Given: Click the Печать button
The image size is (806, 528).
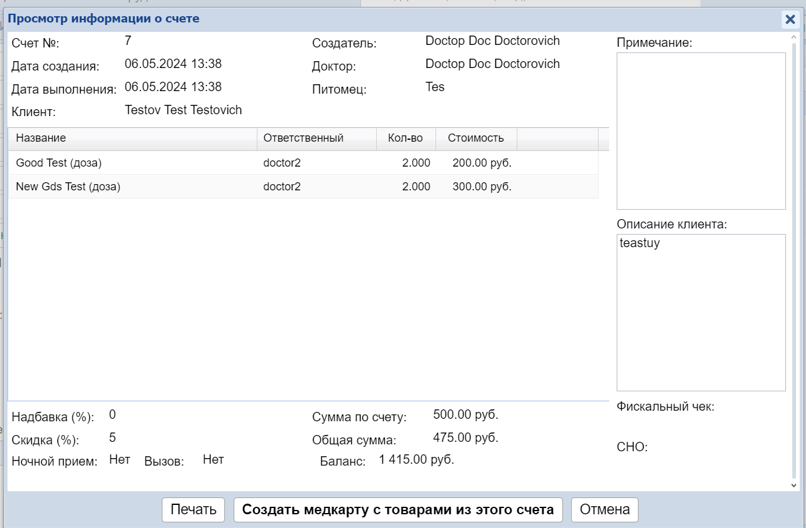Looking at the screenshot, I should pyautogui.click(x=193, y=510).
